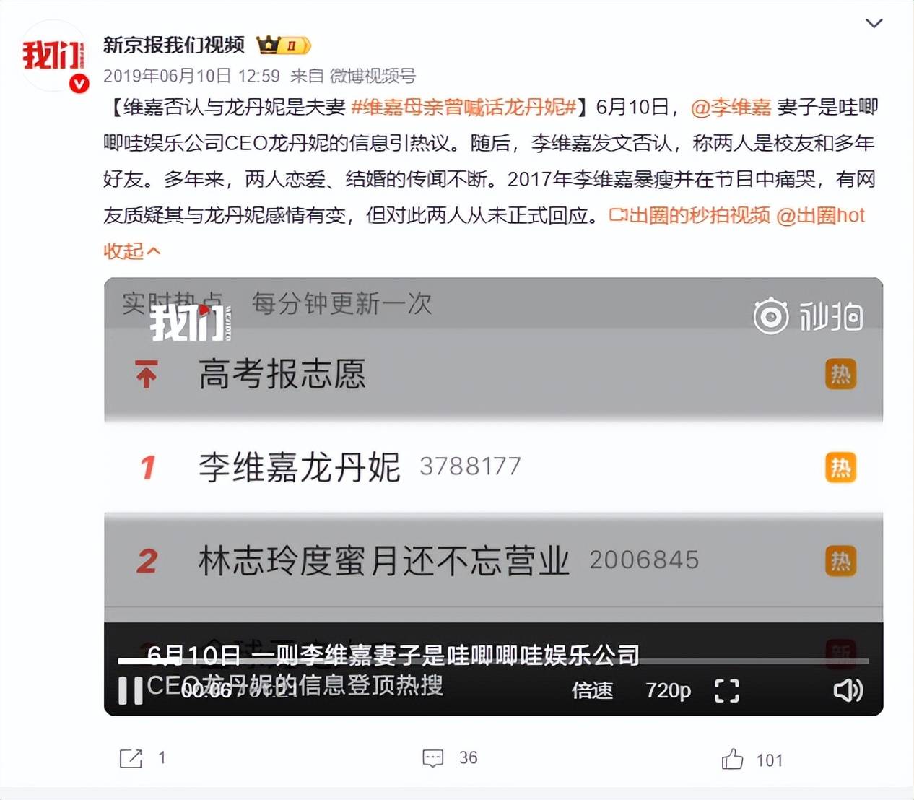The height and width of the screenshot is (800, 914).
Task: Open the post options chevron menu
Action: [x=874, y=24]
